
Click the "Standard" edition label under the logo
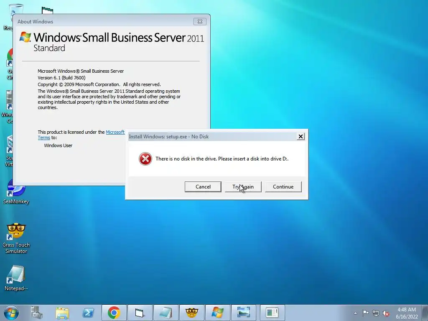point(49,48)
